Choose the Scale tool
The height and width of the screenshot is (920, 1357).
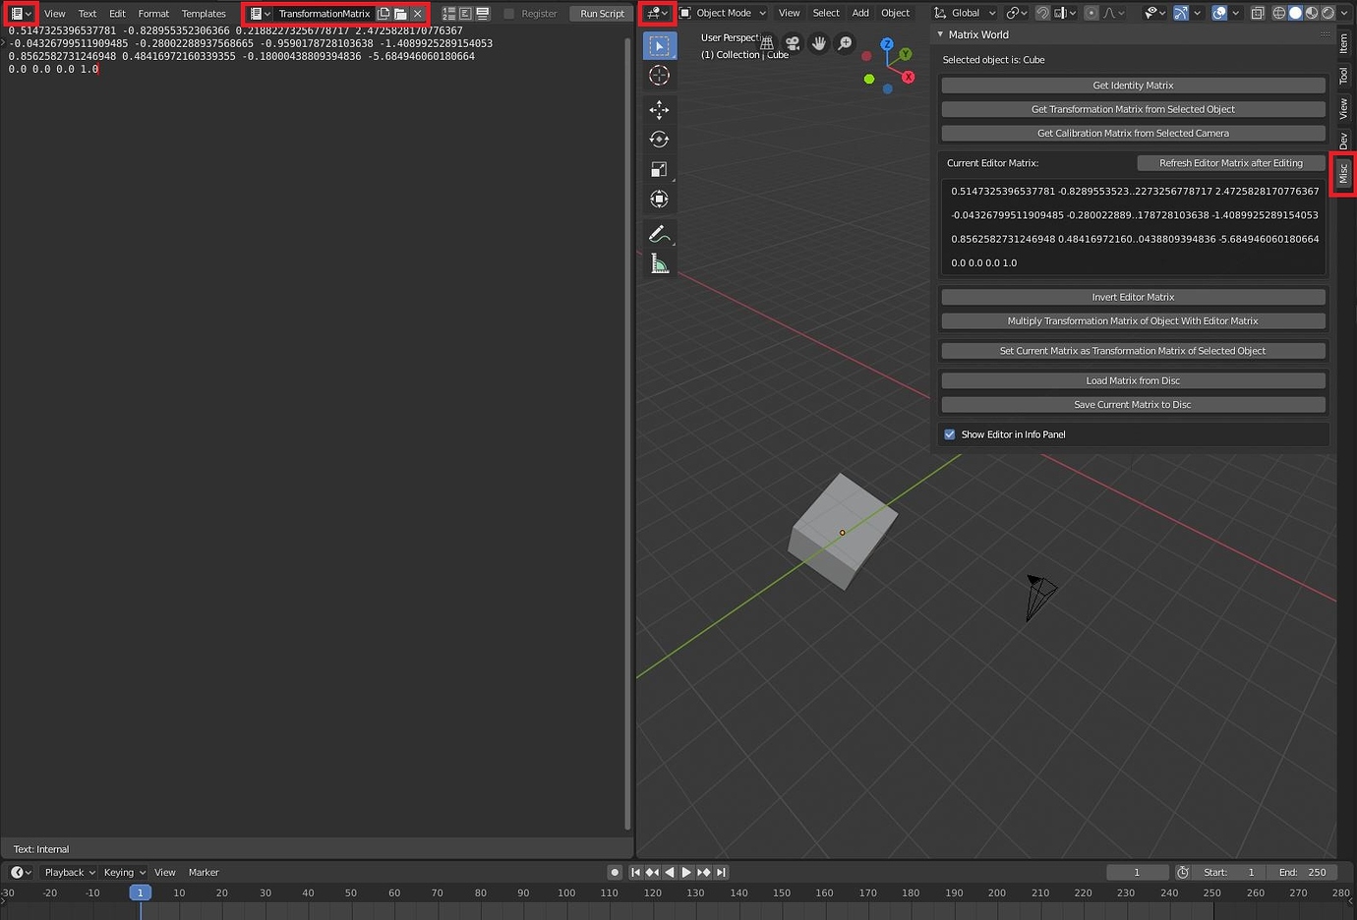[x=659, y=169]
